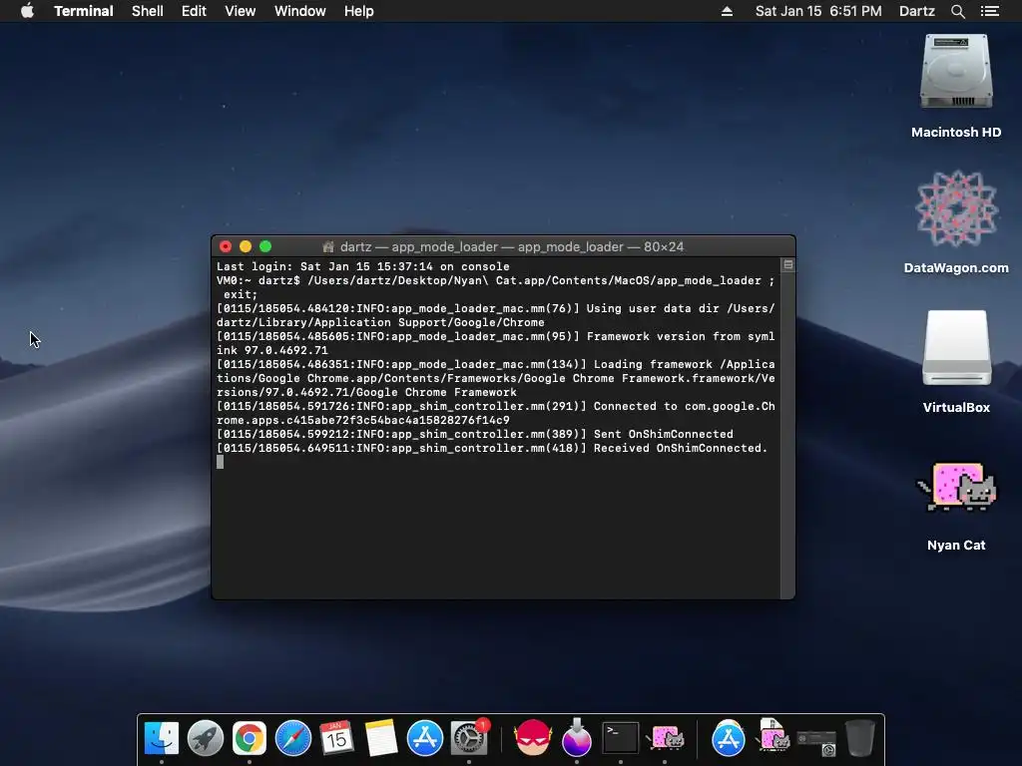Image resolution: width=1022 pixels, height=766 pixels.
Task: Close the Terminal window with red button
Action: [226, 246]
